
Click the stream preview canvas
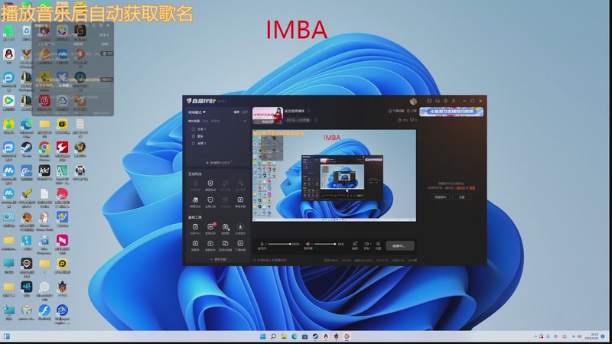(334, 176)
